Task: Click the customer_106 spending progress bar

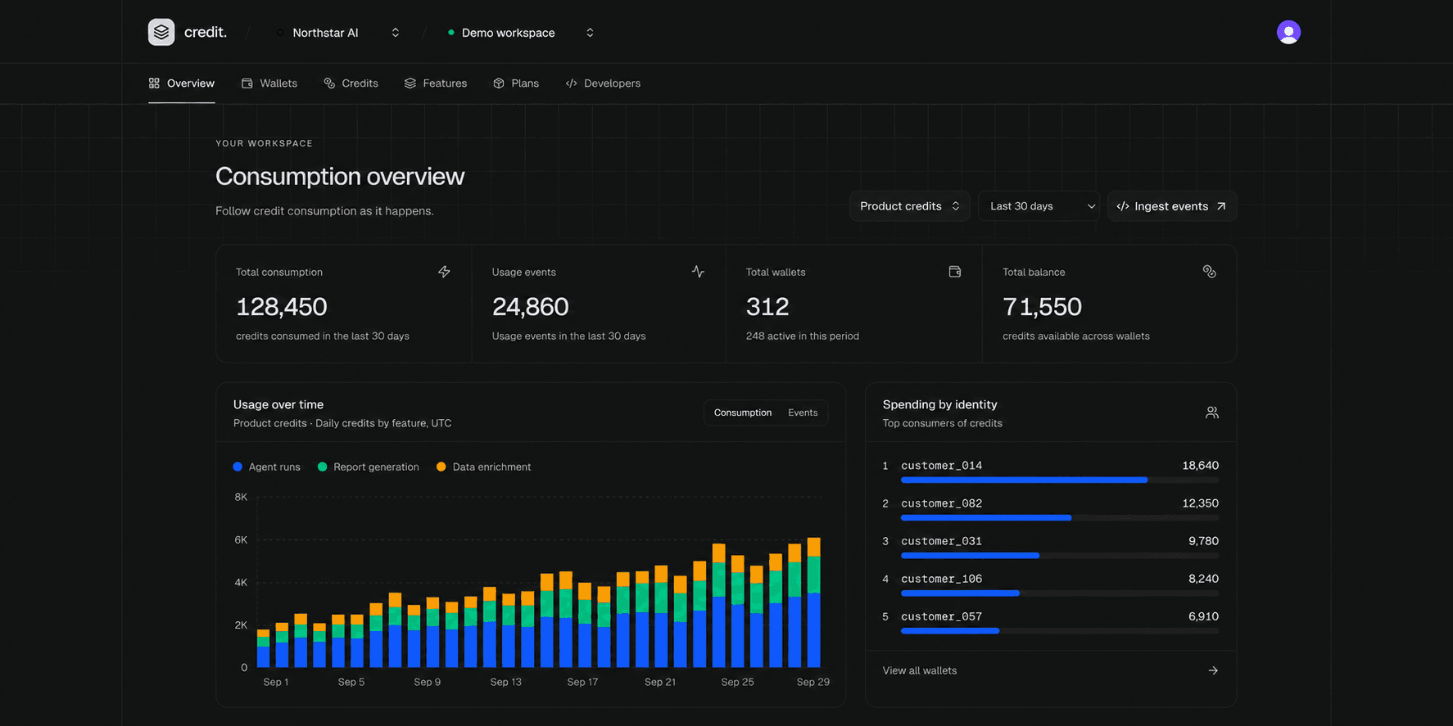Action: pos(1060,593)
